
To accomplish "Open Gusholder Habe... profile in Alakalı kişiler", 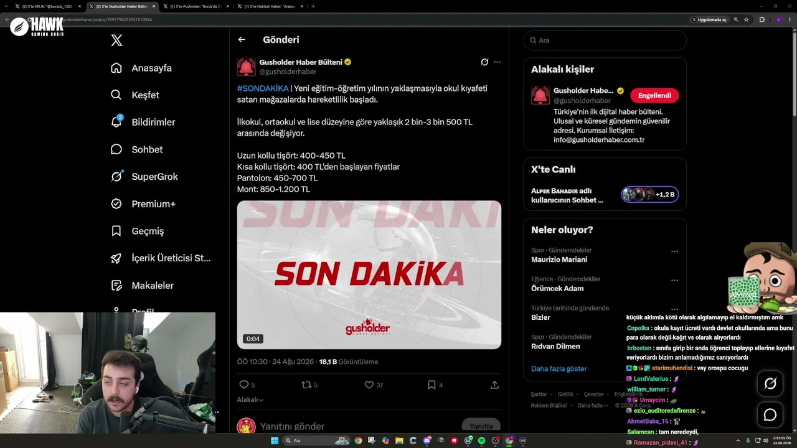I will point(583,91).
